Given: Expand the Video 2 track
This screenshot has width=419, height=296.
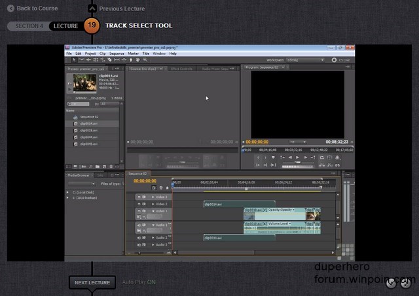Looking at the screenshot, I should (153, 204).
